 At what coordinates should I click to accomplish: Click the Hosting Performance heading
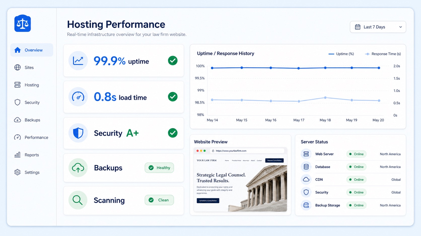116,24
